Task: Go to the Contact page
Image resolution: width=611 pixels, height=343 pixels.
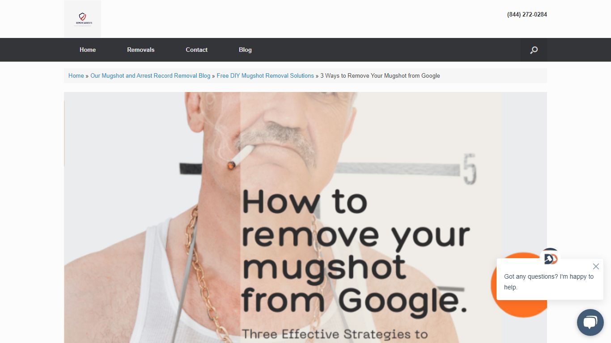Action: point(196,50)
